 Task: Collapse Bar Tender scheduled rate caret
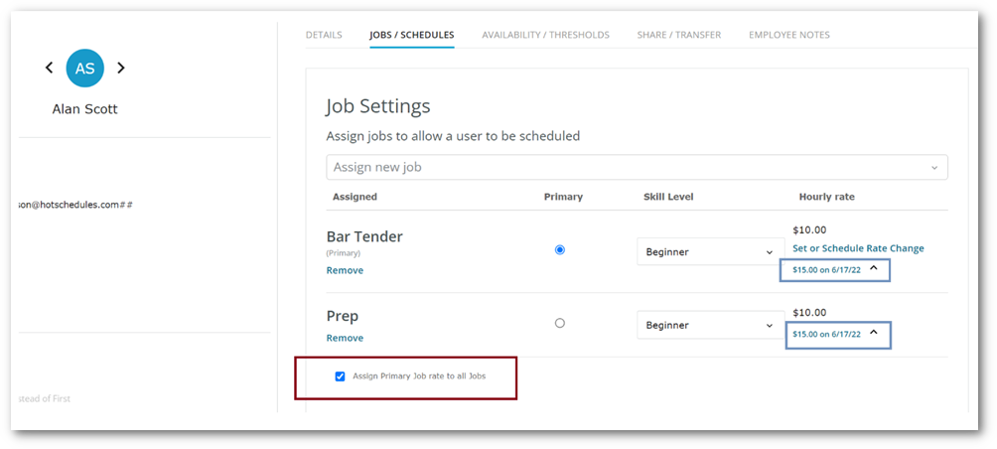874,268
